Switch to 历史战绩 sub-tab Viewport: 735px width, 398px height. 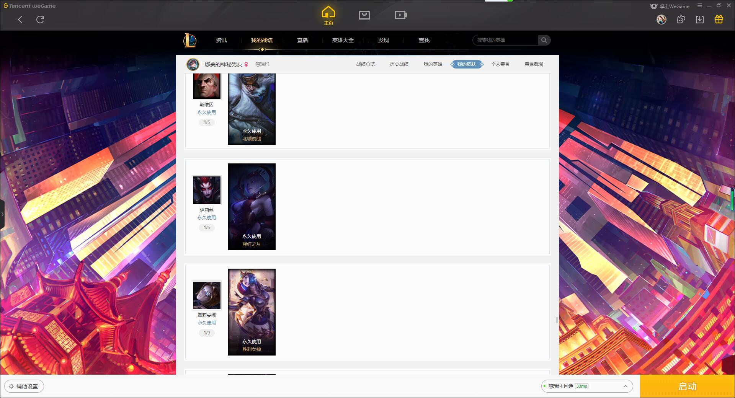coord(399,64)
